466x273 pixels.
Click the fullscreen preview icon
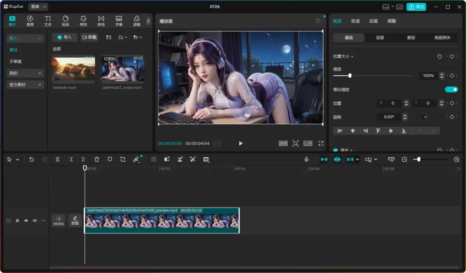pyautogui.click(x=321, y=144)
